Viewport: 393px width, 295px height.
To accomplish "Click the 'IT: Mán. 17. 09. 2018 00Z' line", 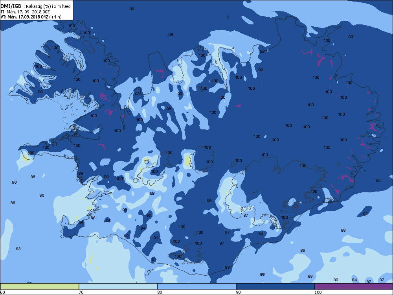I will 25,12.
